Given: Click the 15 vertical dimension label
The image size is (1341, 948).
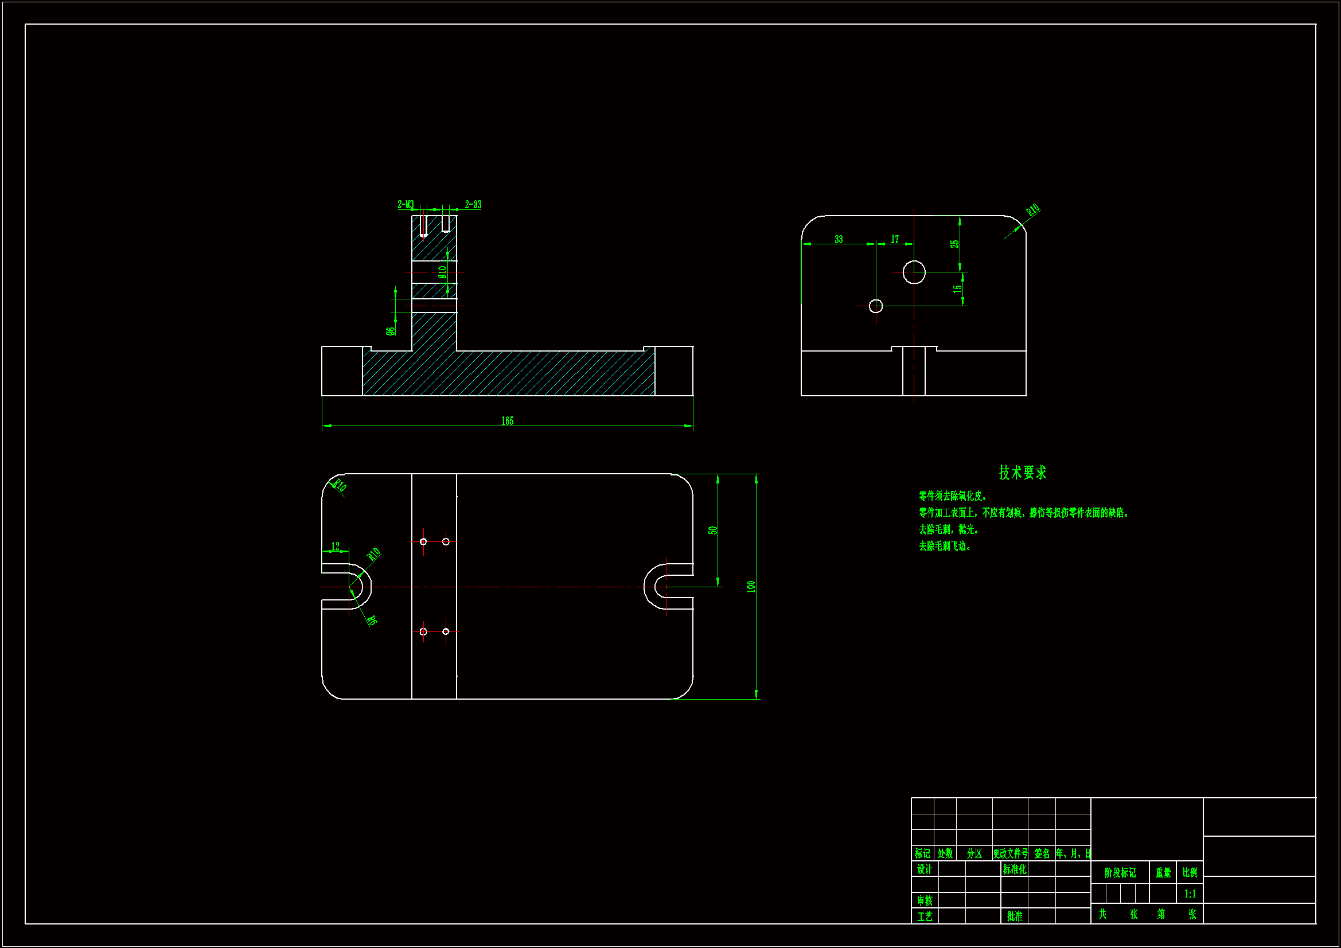Looking at the screenshot, I should (x=957, y=289).
